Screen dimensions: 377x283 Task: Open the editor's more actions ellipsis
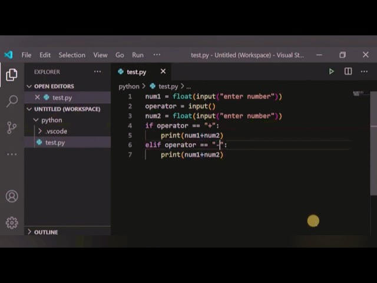point(364,71)
